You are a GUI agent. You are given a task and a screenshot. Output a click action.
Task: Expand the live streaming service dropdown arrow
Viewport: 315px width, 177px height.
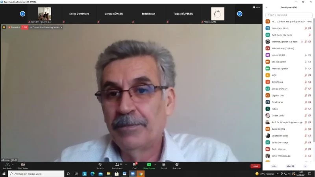[61, 28]
